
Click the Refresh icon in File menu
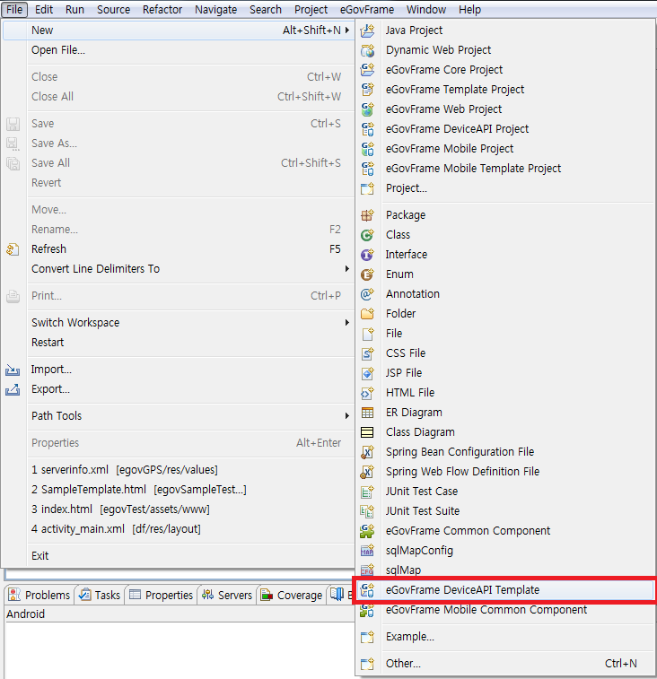click(x=13, y=249)
